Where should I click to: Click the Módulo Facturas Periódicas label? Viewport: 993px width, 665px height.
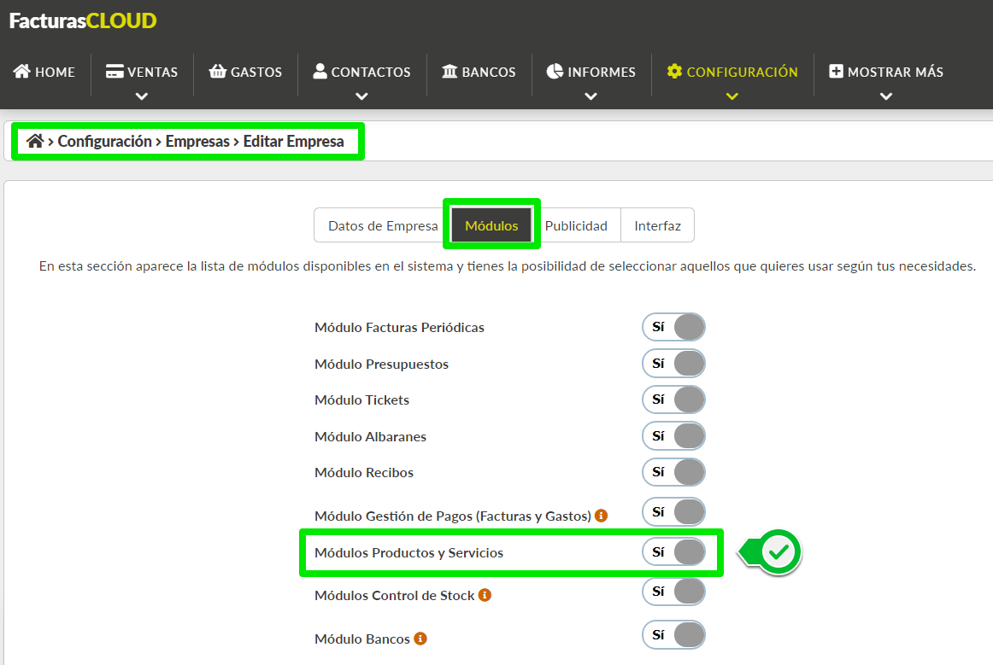(400, 328)
